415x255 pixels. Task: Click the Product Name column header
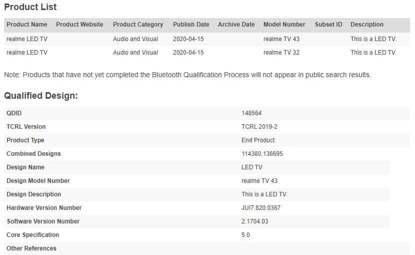[x=26, y=25]
